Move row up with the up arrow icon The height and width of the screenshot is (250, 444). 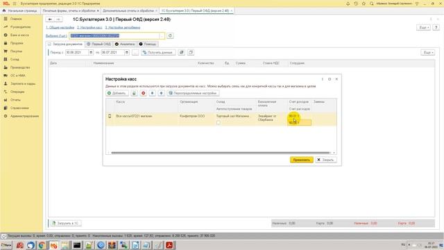coord(153,93)
